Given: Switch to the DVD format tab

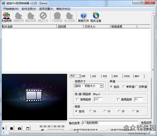Looking at the screenshot, I should coord(117,76).
